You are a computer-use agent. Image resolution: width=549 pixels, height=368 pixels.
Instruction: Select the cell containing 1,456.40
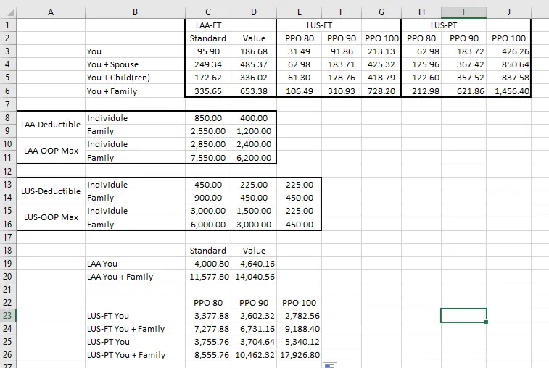click(509, 91)
